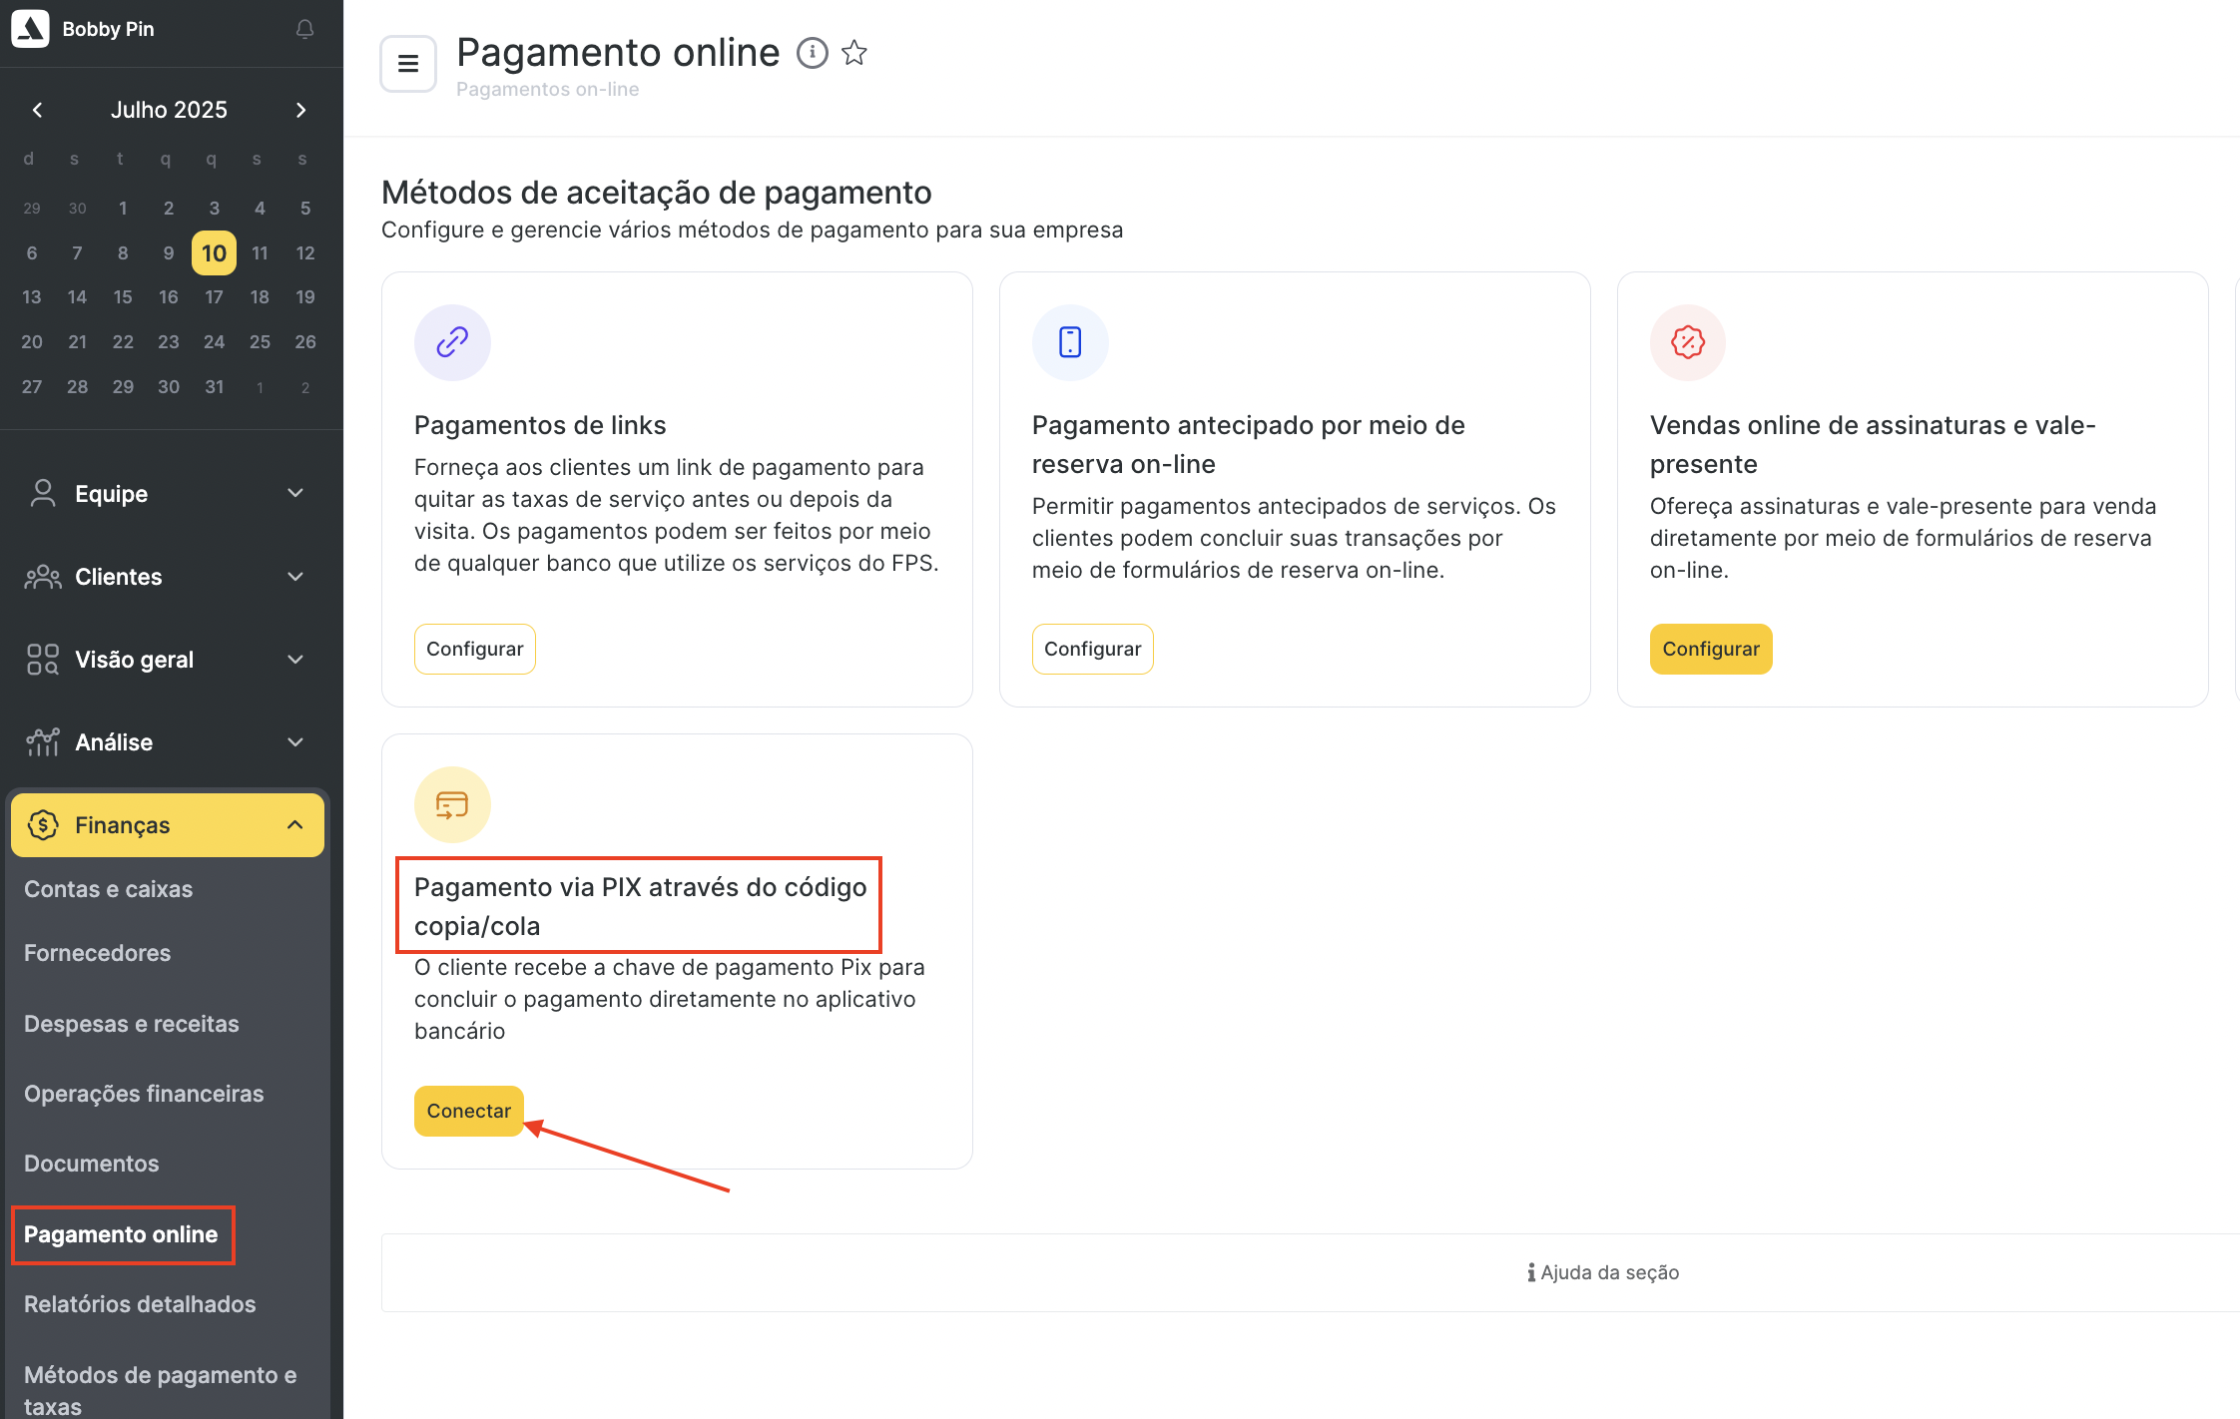Select July 10 in the calendar
Screen dimensions: 2240x1419
(x=214, y=253)
